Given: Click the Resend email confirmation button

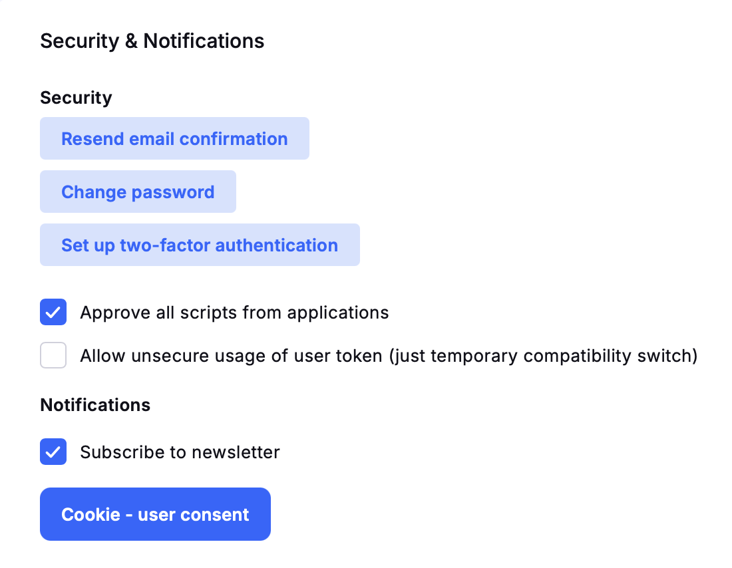Looking at the screenshot, I should point(174,138).
